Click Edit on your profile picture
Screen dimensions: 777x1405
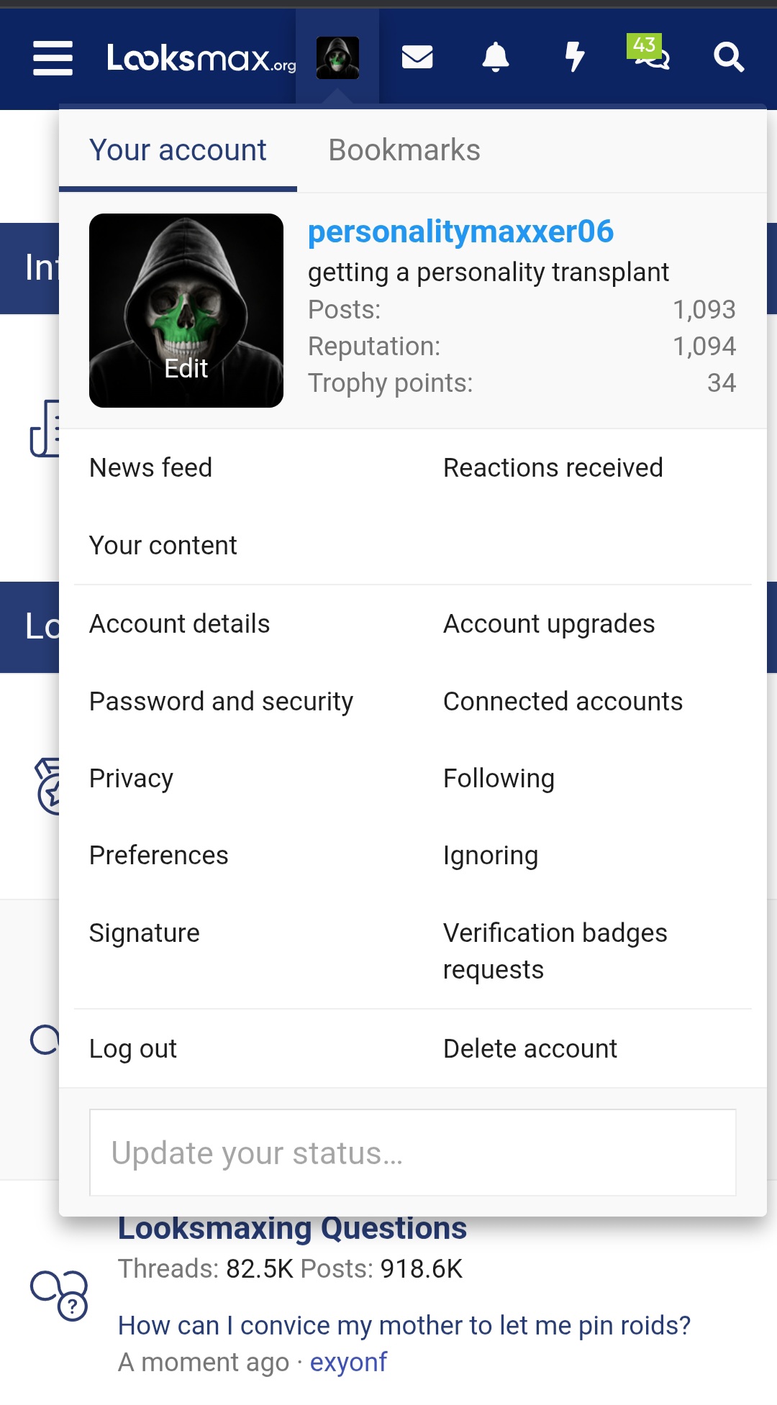tap(186, 368)
